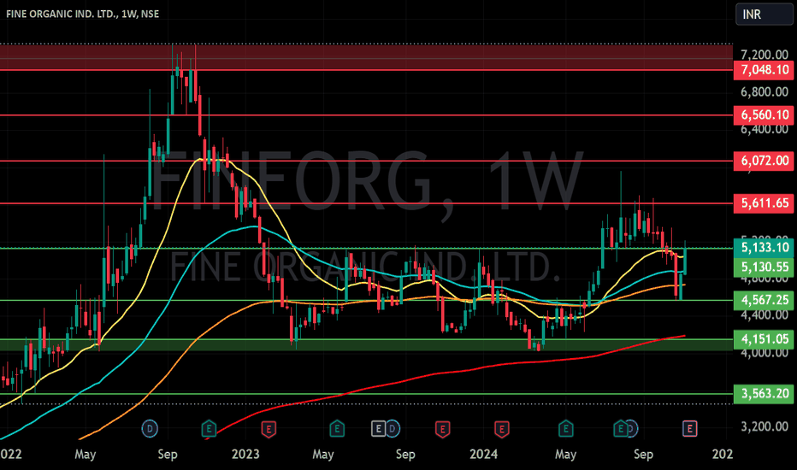Click the dividend D marker above Sep 2022

tap(150, 429)
